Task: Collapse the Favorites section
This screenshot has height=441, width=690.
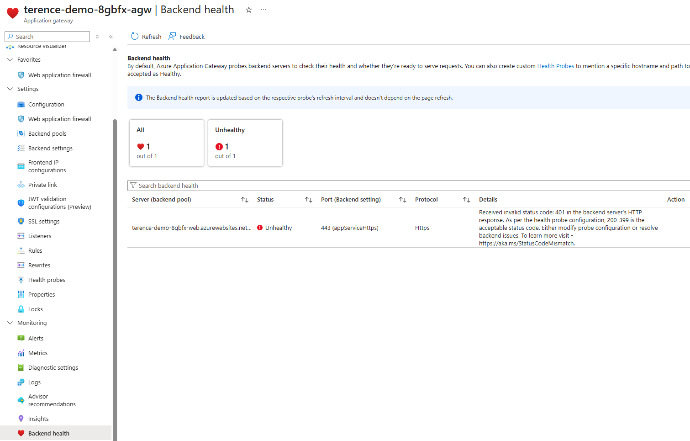Action: pos(10,60)
